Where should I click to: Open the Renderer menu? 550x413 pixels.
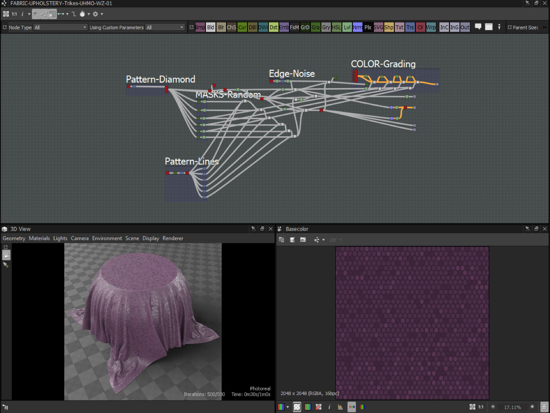(173, 238)
